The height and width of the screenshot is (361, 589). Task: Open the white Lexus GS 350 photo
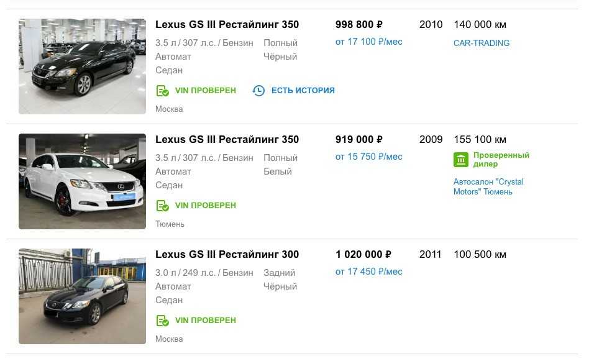coord(82,181)
